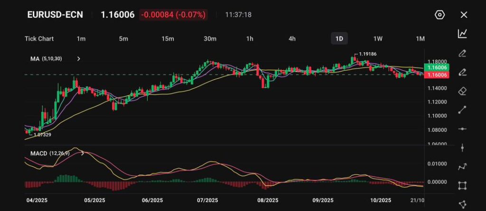
Task: Select the eraser drawing tool
Action: 463,91
